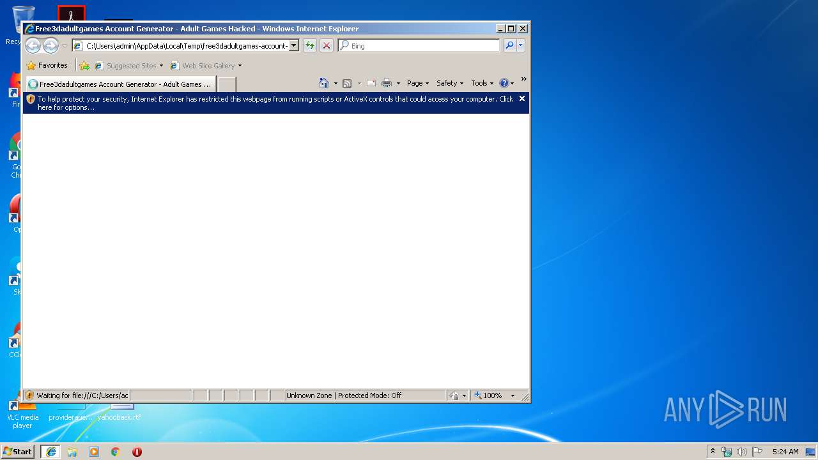This screenshot has height=460, width=818.
Task: Open Windows Explorer from taskbar
Action: (x=72, y=451)
